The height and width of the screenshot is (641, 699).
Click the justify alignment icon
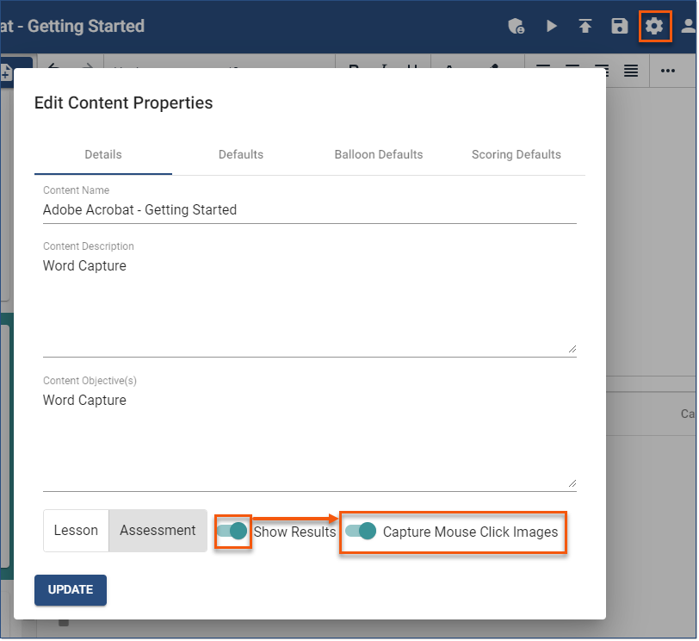pyautogui.click(x=631, y=71)
